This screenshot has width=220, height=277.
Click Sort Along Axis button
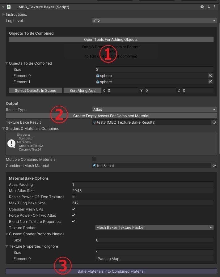[x=82, y=91]
